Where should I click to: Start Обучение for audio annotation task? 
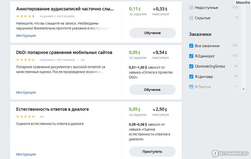pyautogui.click(x=152, y=33)
